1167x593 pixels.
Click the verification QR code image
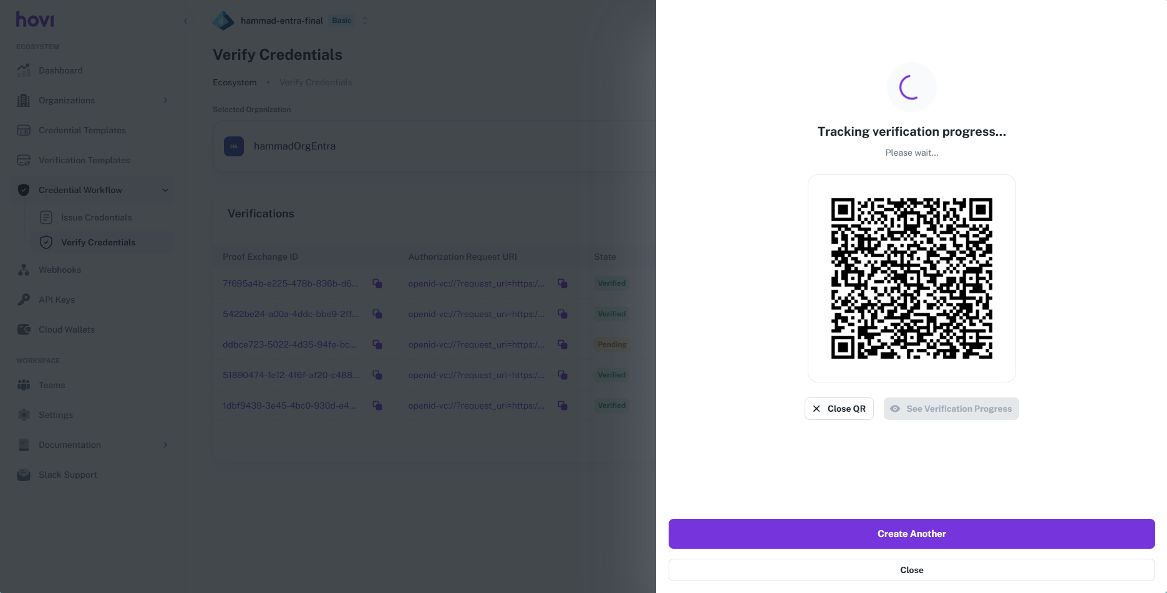(911, 278)
